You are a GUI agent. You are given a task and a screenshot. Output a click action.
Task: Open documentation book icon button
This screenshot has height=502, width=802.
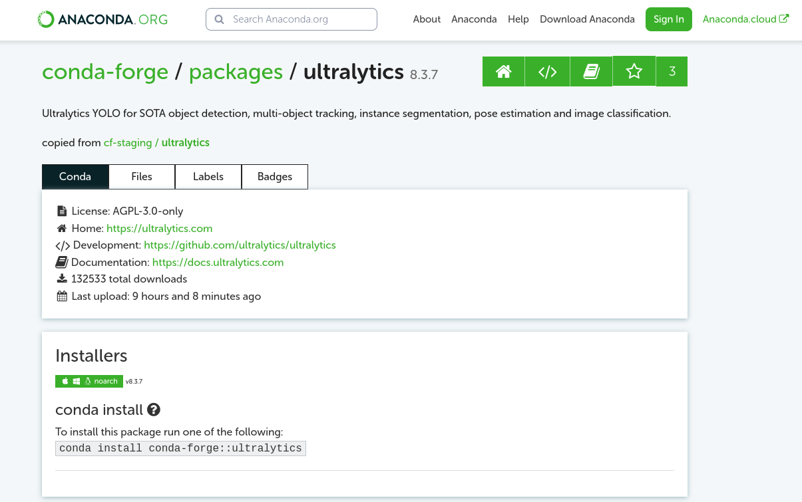pos(591,71)
